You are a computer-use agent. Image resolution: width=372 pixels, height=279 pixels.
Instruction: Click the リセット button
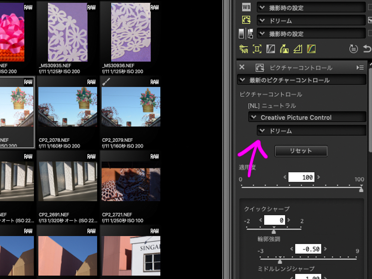301,151
